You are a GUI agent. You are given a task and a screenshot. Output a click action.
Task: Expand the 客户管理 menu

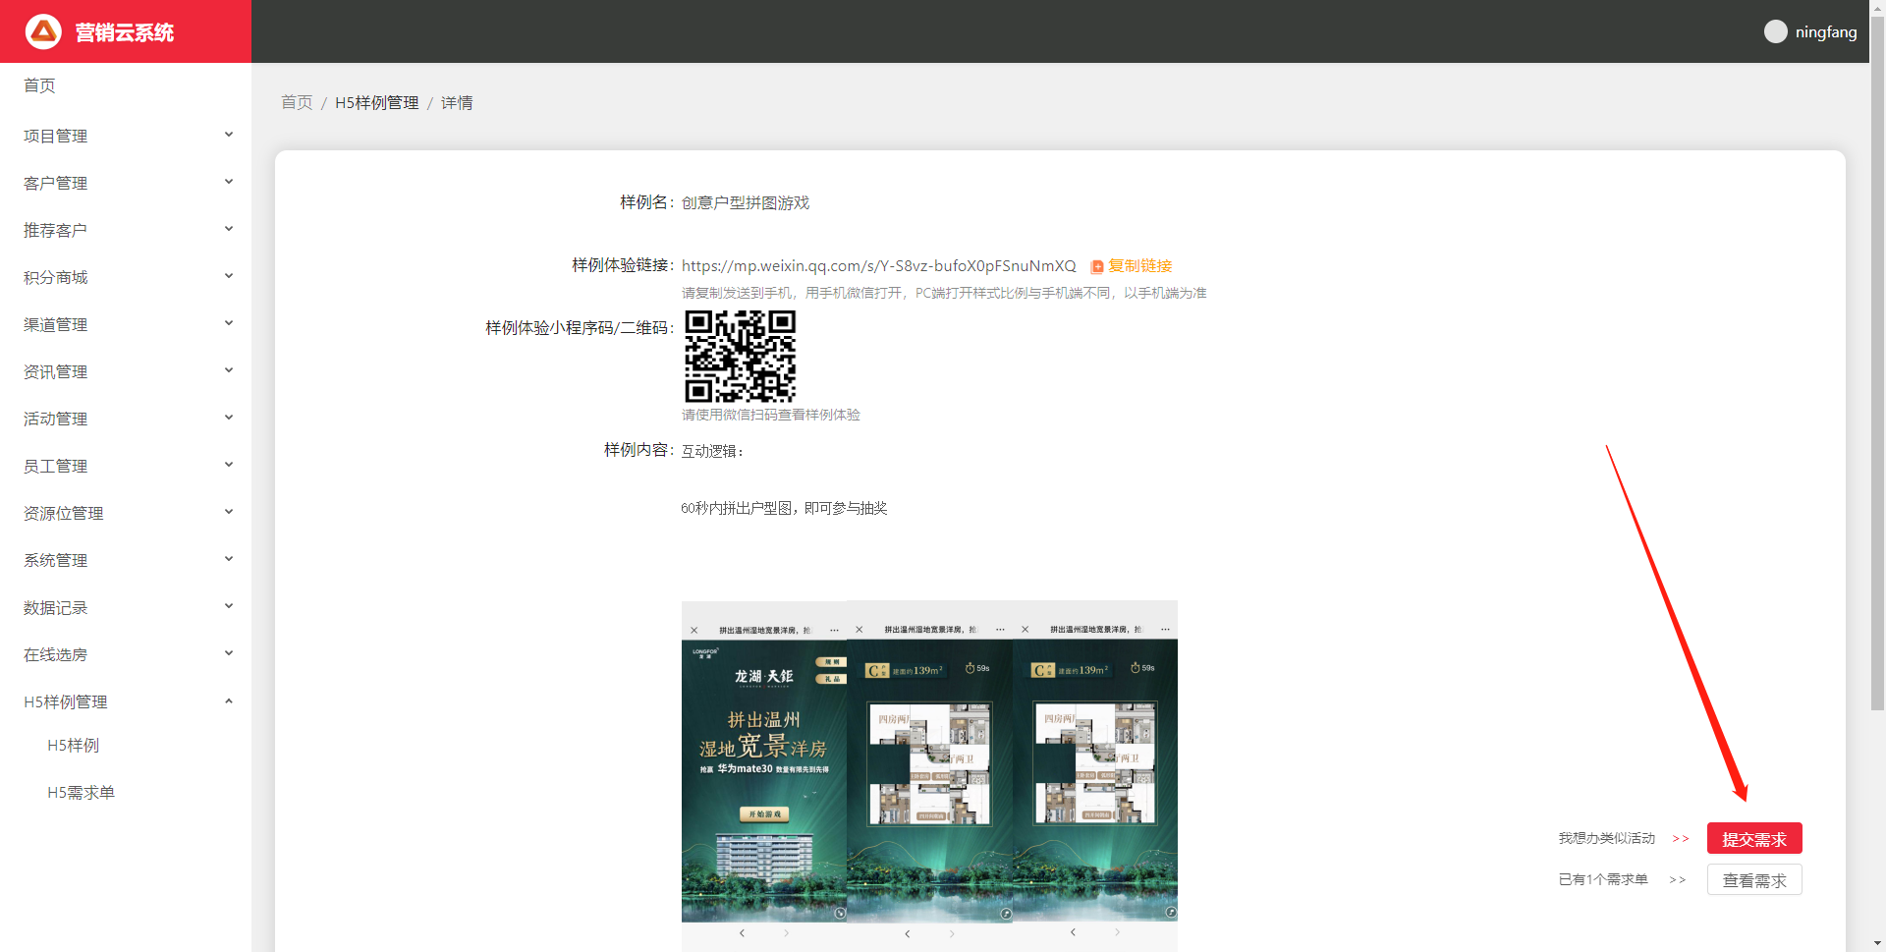126,183
